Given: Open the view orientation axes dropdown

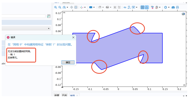Looking at the screenshot, I should pyautogui.click(x=85, y=7).
